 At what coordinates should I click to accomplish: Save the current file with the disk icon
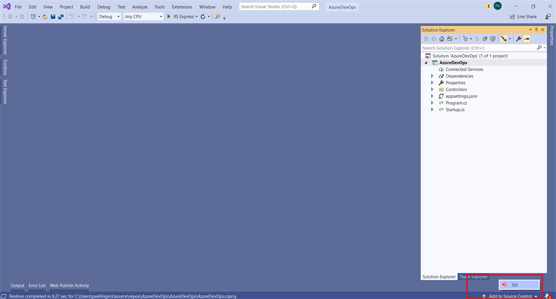click(x=53, y=17)
